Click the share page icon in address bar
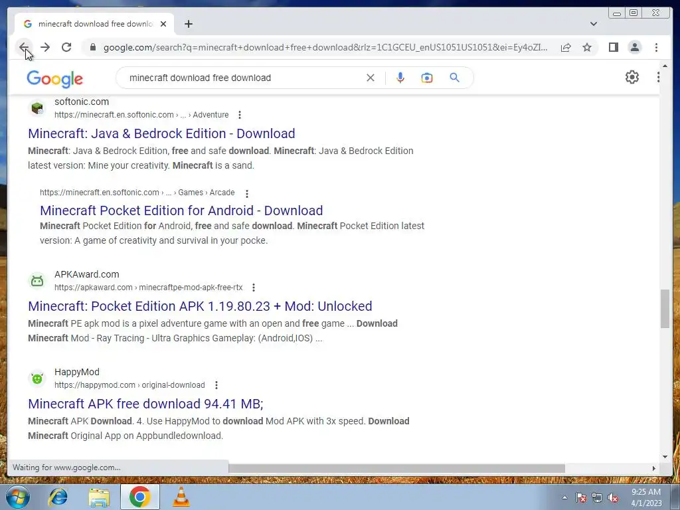Screen dimensions: 680x510 (x=566, y=47)
